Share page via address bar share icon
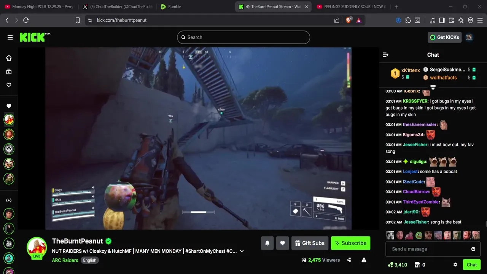This screenshot has height=274, width=487. (x=336, y=20)
